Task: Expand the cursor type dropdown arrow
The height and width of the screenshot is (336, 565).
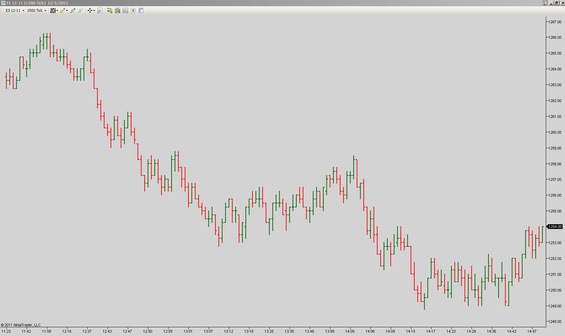Action: click(94, 10)
